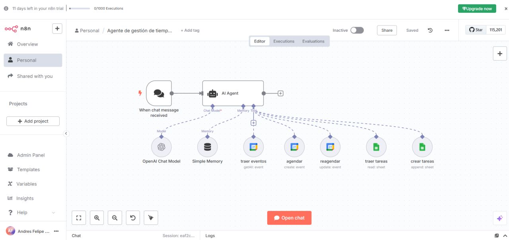The height and width of the screenshot is (240, 509).
Task: Zoom out of the canvas
Action: [115, 218]
